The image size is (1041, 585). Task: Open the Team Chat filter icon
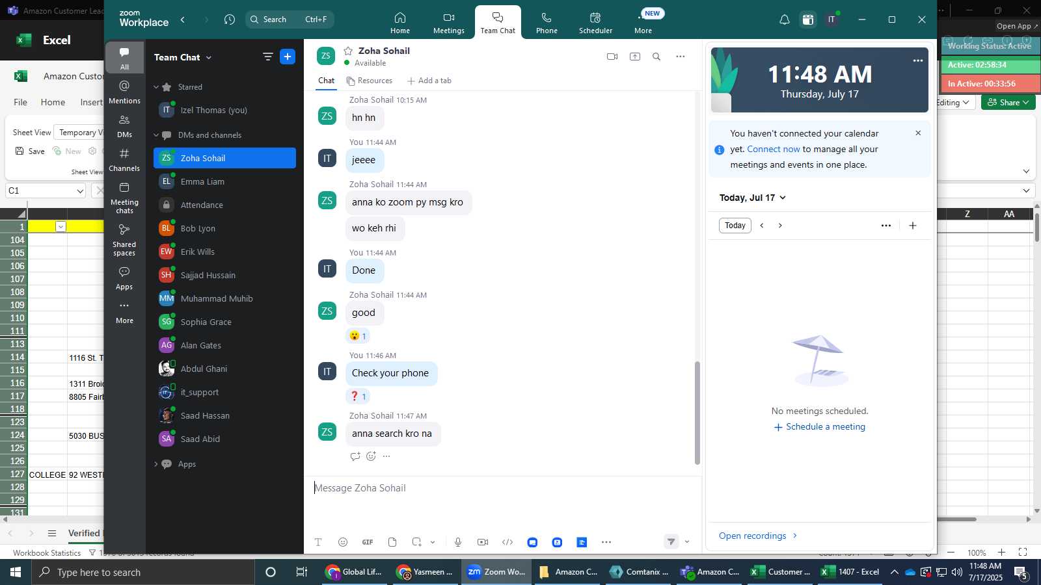click(267, 57)
